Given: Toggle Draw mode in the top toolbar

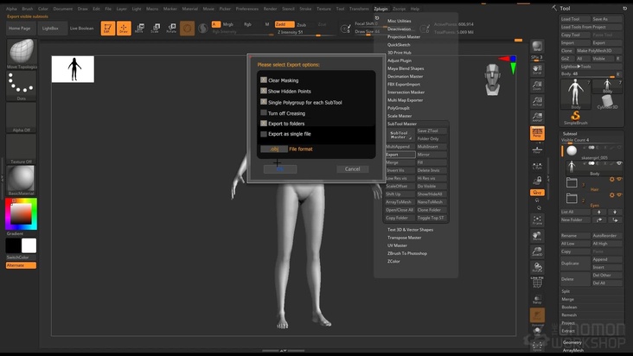Looking at the screenshot, I should pos(124,29).
